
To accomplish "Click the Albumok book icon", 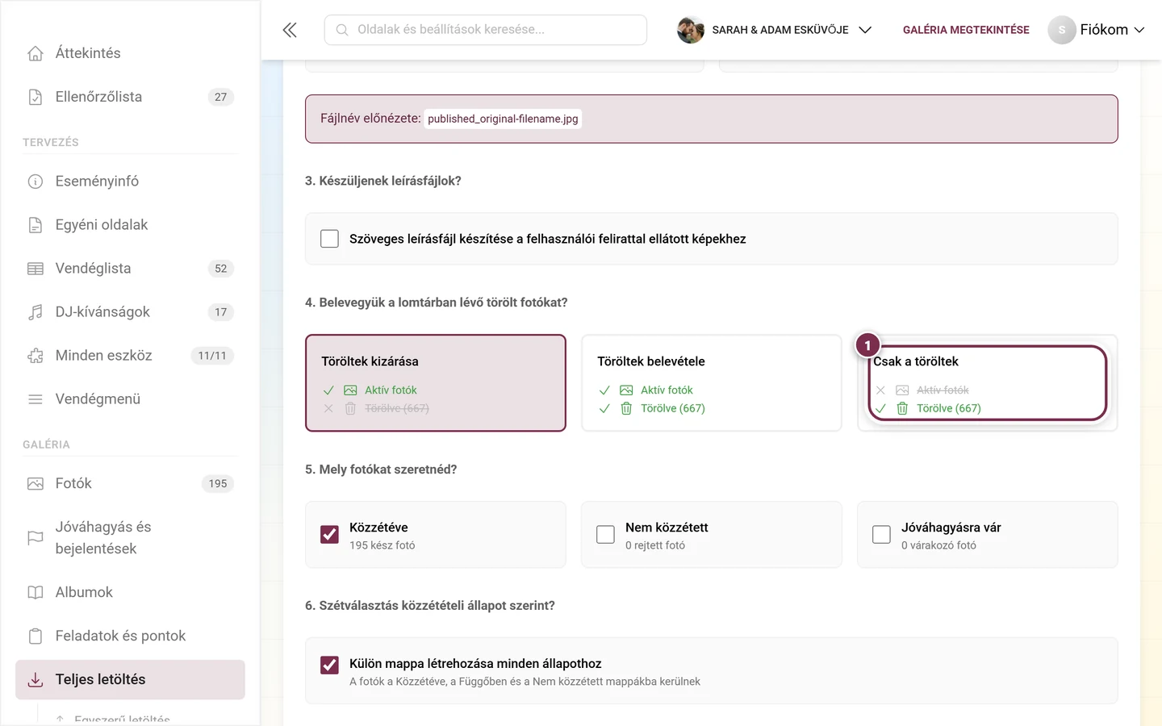I will pyautogui.click(x=36, y=593).
